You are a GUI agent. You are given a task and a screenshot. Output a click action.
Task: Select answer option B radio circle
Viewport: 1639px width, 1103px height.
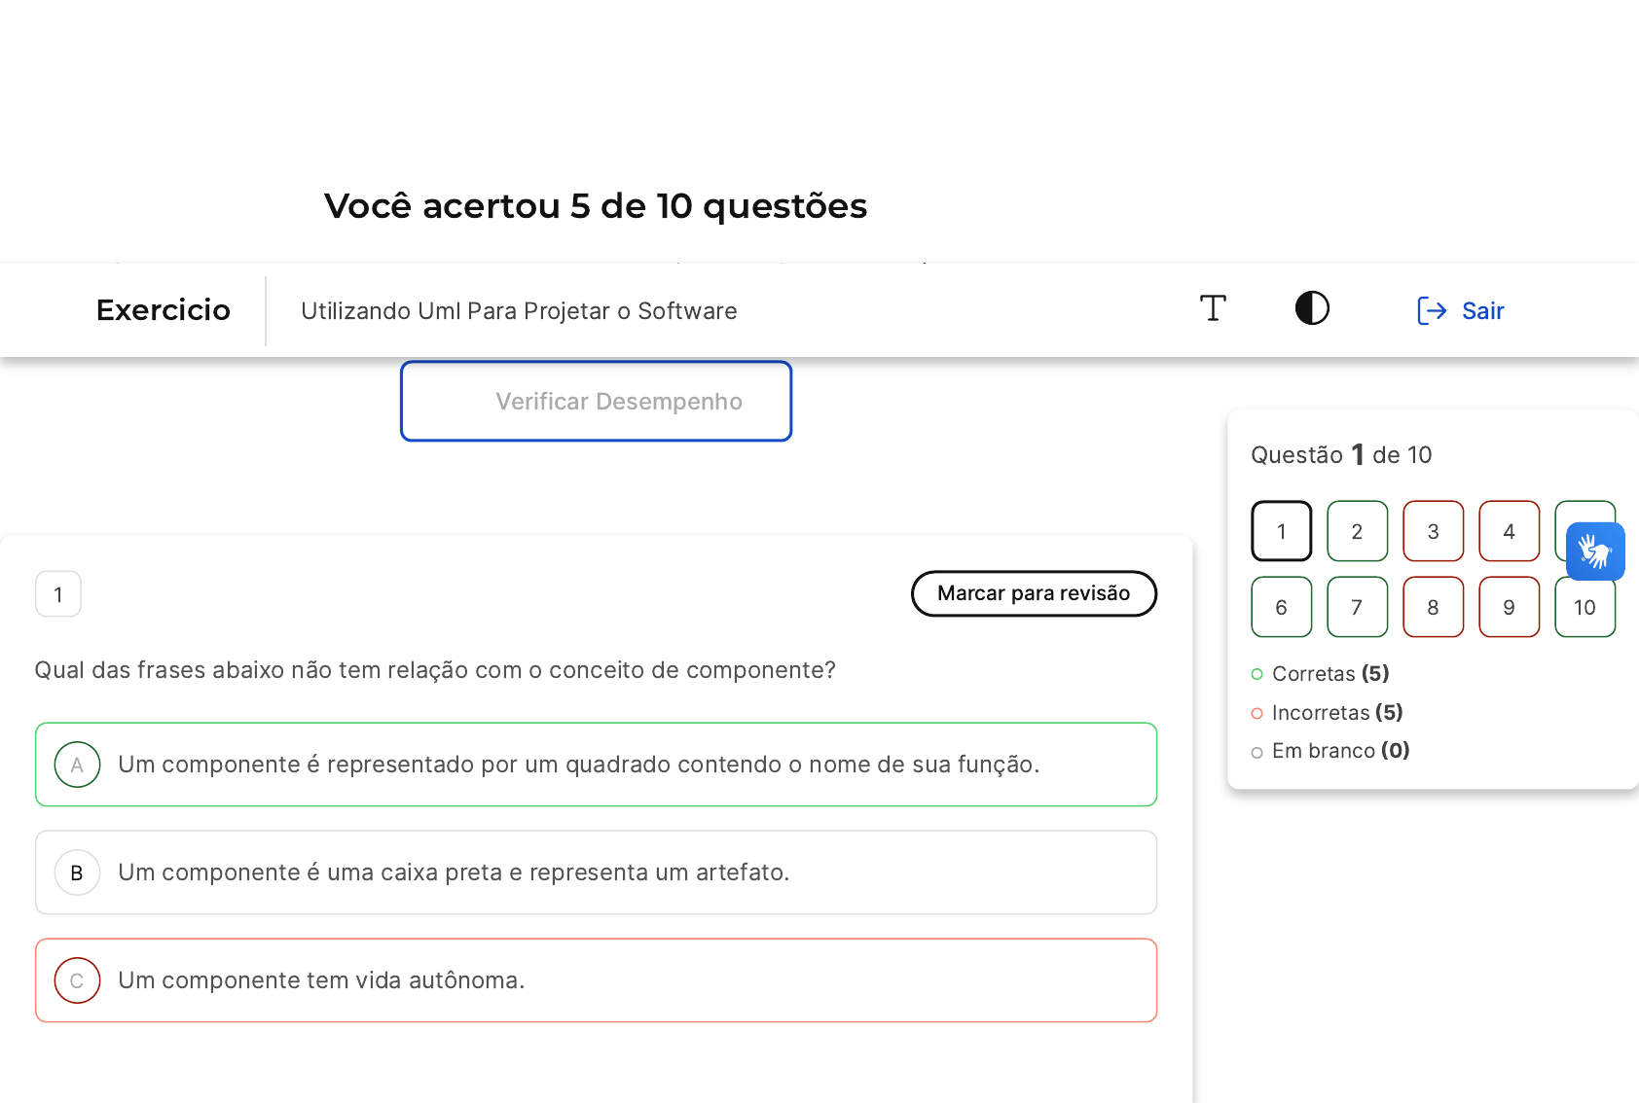click(78, 872)
